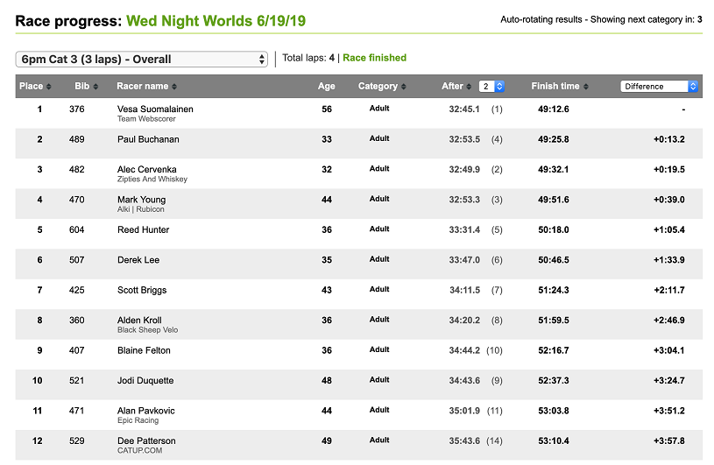The width and height of the screenshot is (714, 465).
Task: Select racer Paul Buchanan
Action: [148, 139]
